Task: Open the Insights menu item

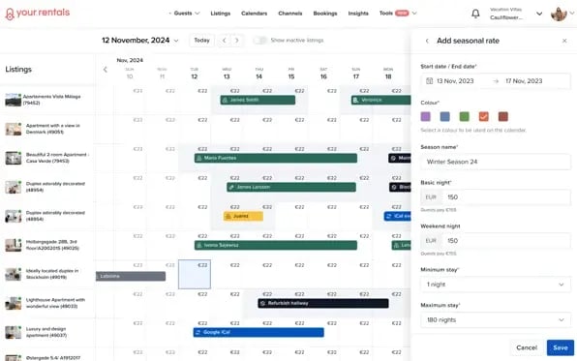Action: pos(358,14)
